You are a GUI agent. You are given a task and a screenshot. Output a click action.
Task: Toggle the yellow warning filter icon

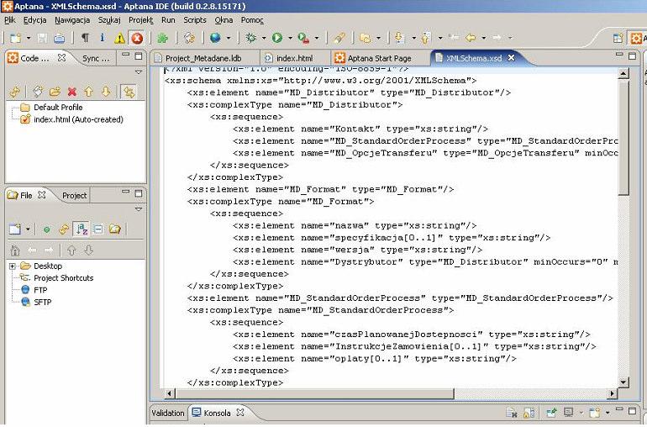click(119, 39)
